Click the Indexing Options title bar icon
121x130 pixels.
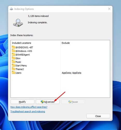click(11, 9)
